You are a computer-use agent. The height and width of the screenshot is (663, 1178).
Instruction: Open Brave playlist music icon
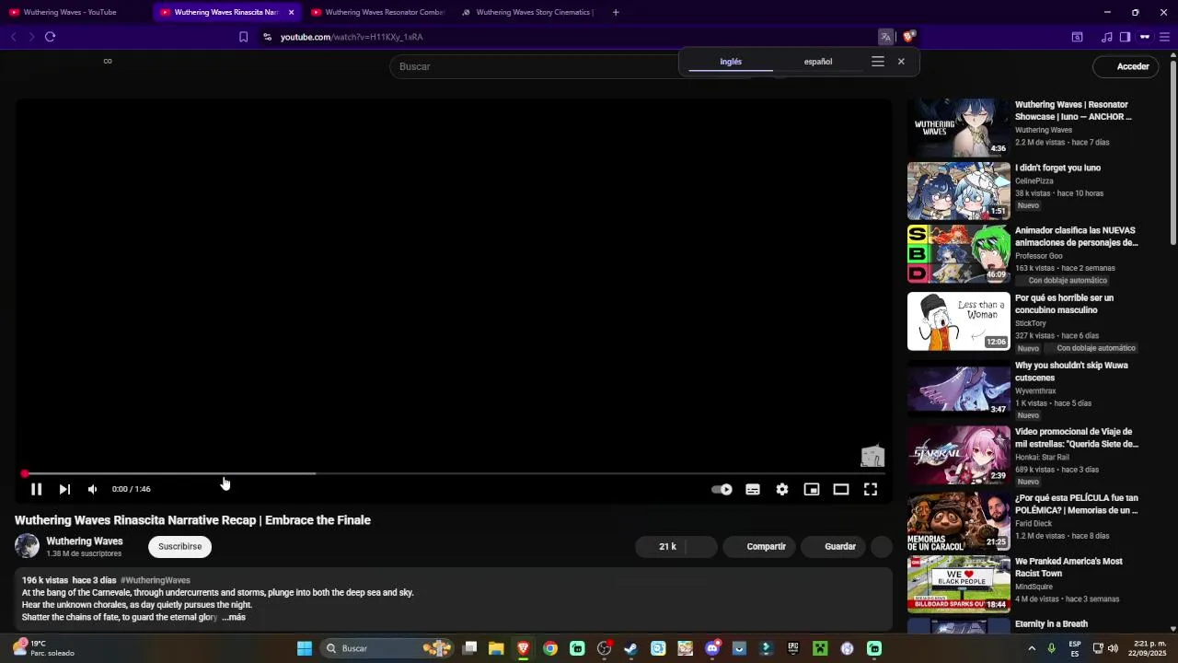[1106, 37]
